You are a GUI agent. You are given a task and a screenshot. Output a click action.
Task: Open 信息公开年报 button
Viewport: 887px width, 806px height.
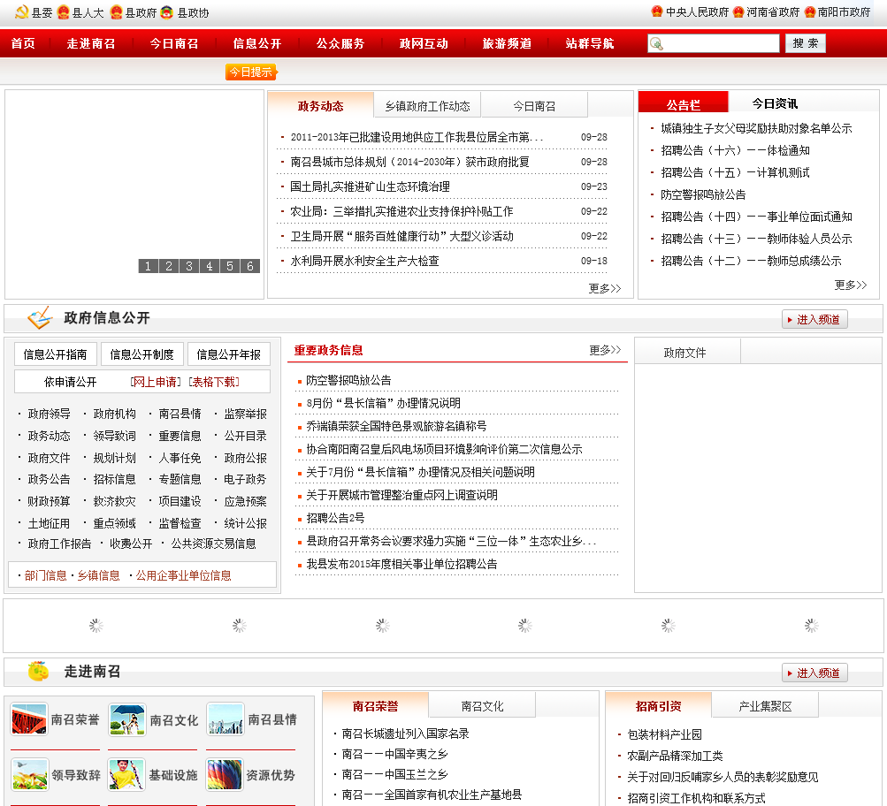(x=228, y=354)
